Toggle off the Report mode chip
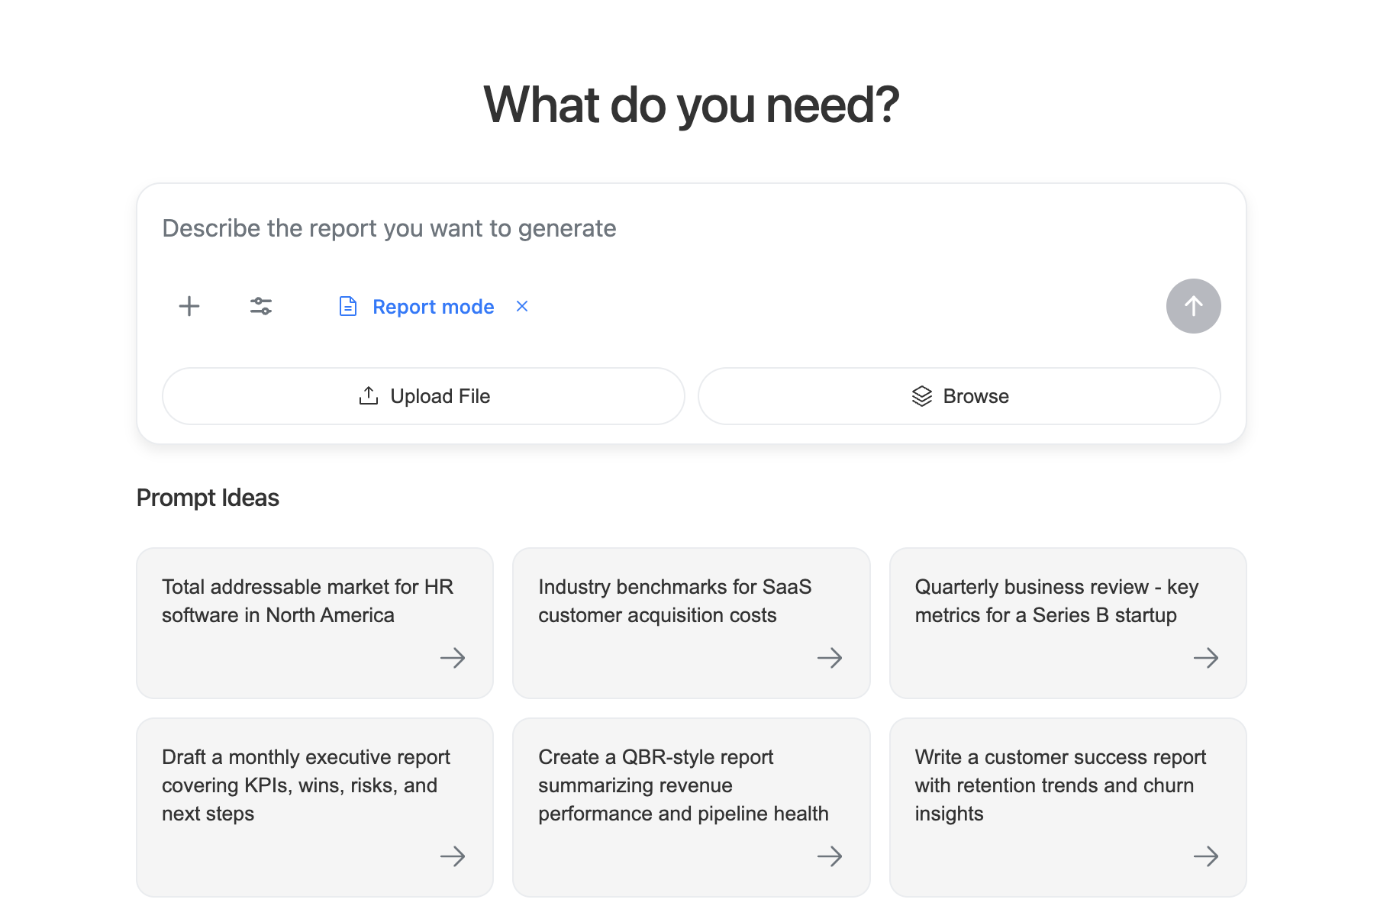 click(433, 306)
